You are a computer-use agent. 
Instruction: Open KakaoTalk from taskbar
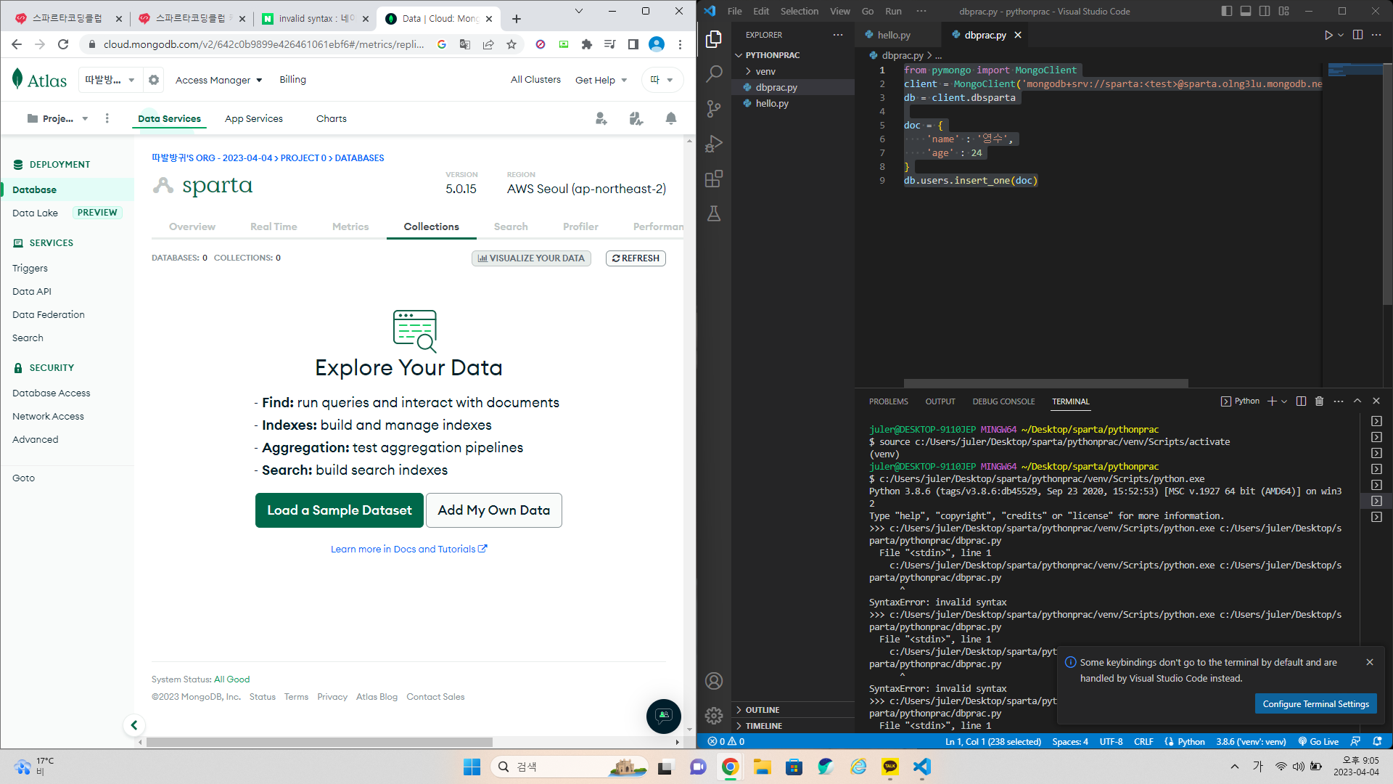click(890, 767)
